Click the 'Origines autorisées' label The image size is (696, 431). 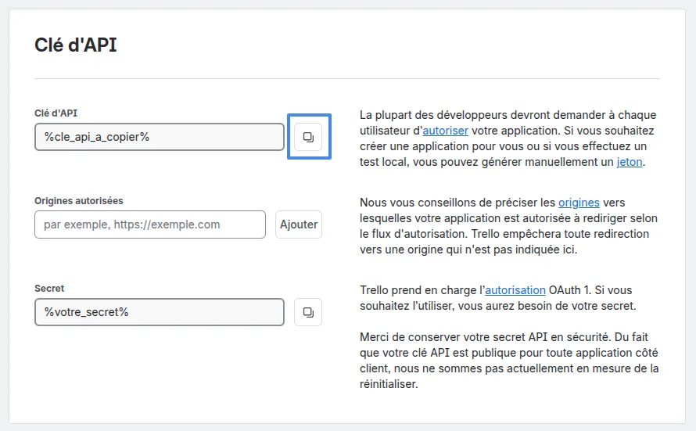pyautogui.click(x=78, y=200)
